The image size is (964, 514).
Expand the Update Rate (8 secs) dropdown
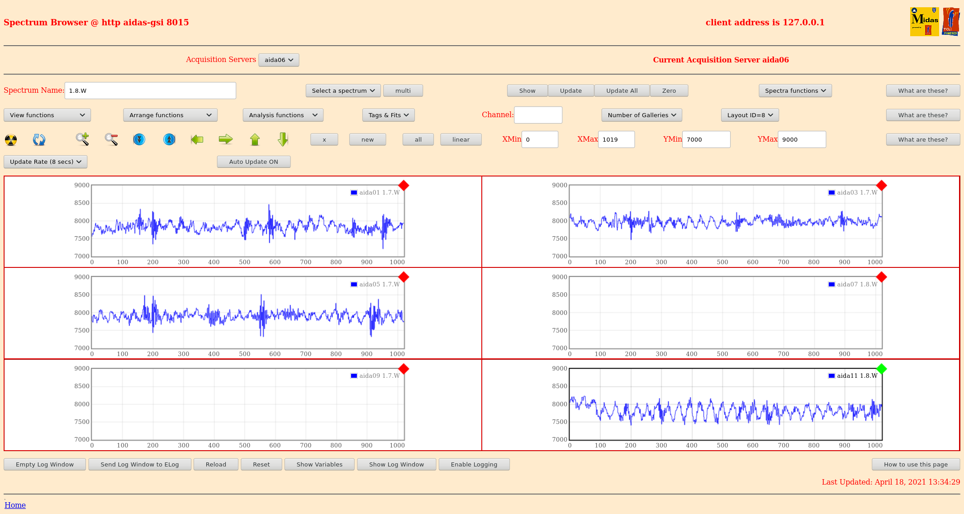[45, 162]
